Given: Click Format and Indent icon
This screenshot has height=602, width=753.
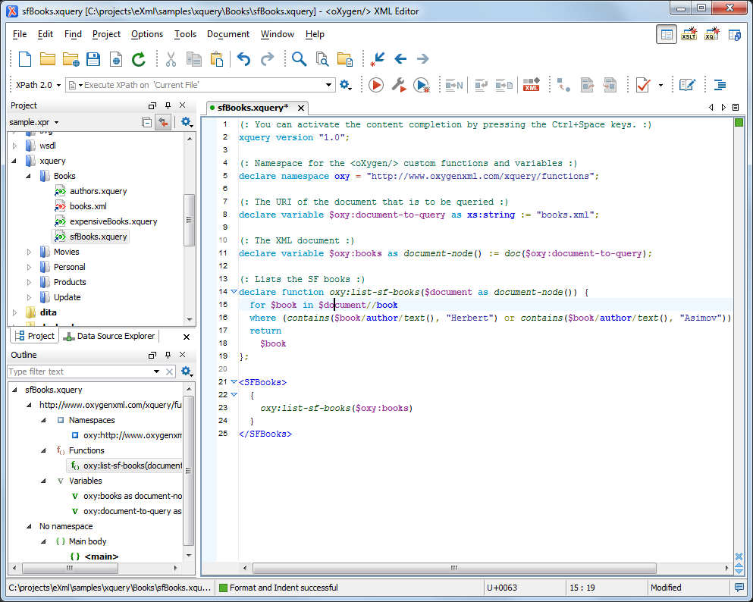Looking at the screenshot, I should pos(720,85).
